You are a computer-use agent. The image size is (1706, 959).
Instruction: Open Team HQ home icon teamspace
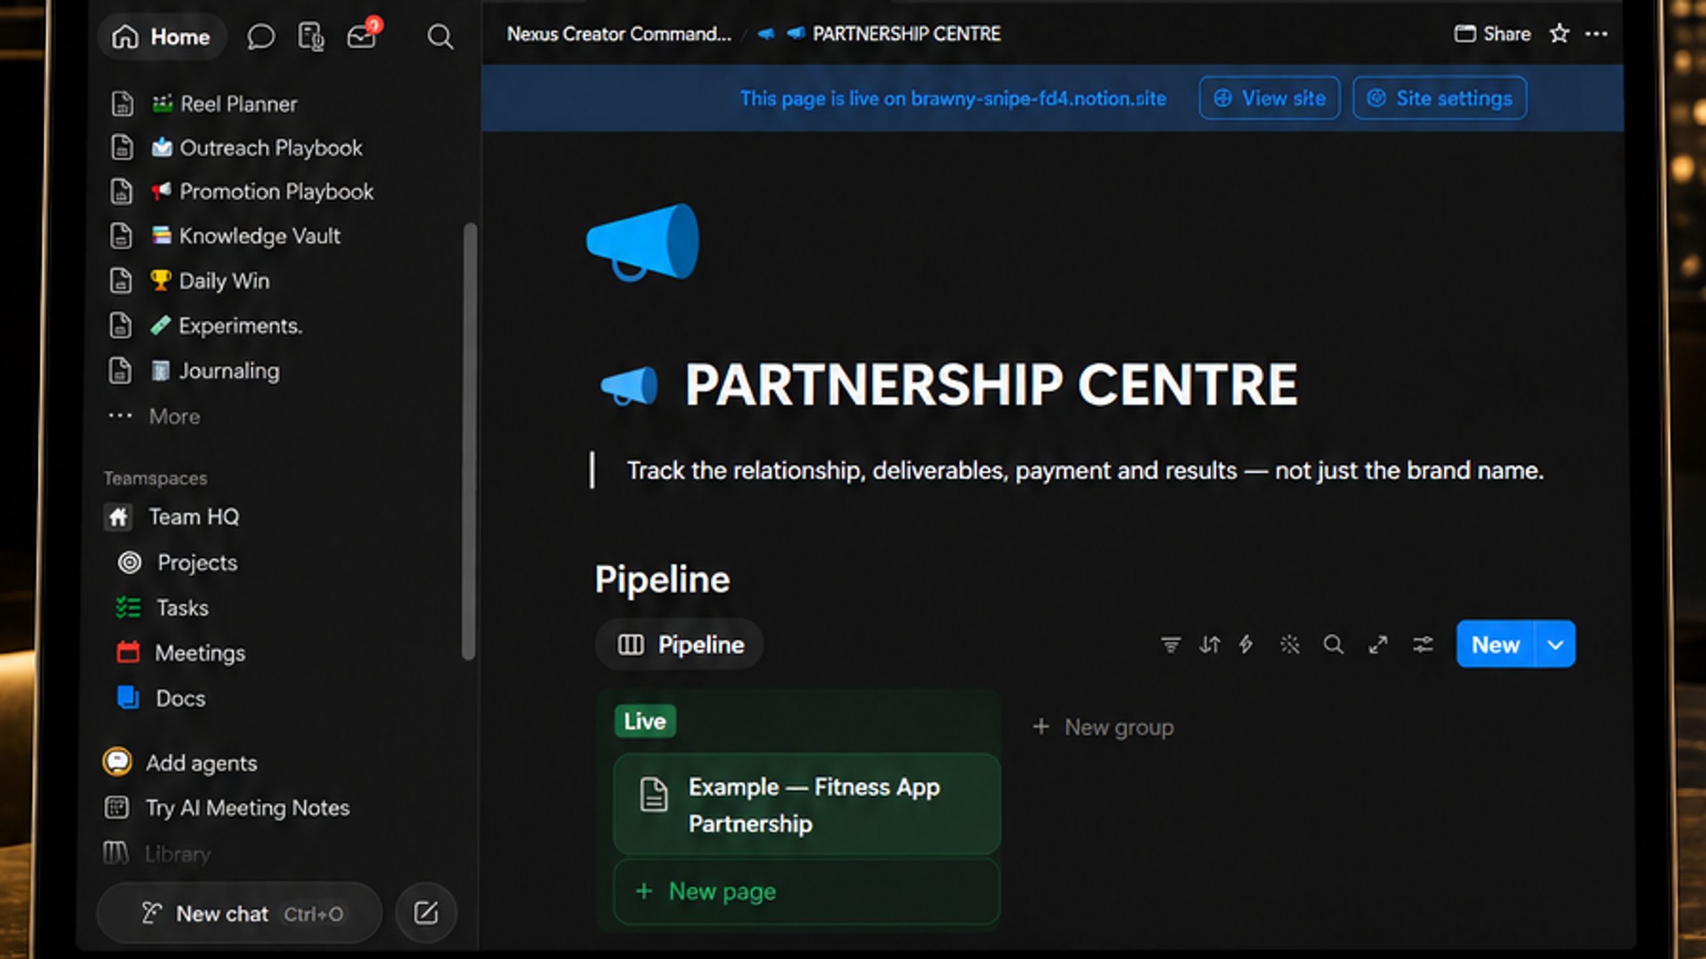pos(118,517)
